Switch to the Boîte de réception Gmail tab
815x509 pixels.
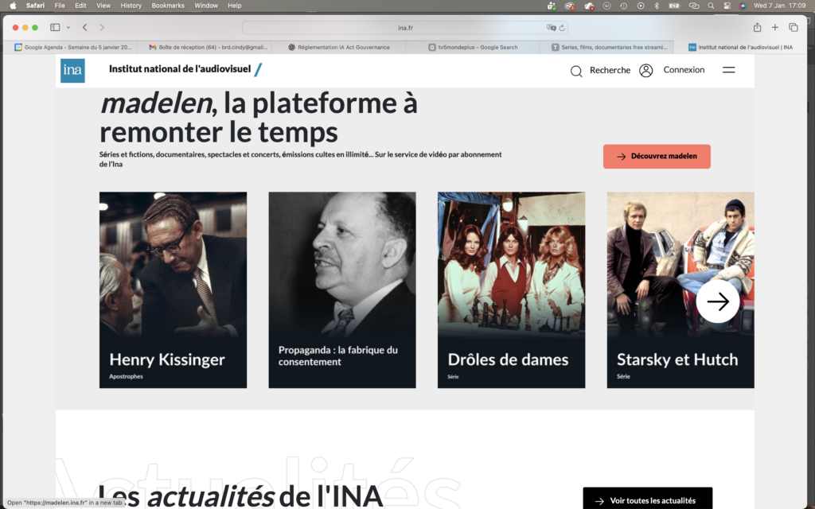(208, 47)
